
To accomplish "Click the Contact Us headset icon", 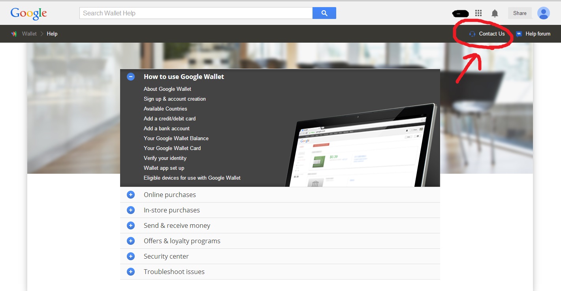I will [x=472, y=34].
